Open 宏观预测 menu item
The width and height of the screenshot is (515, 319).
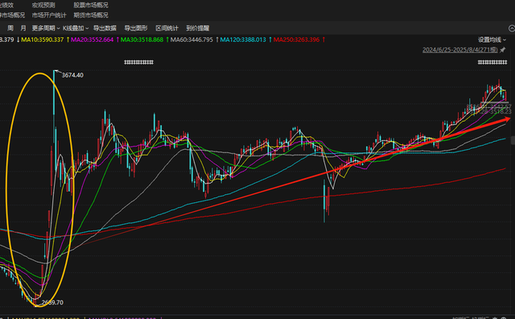43,6
